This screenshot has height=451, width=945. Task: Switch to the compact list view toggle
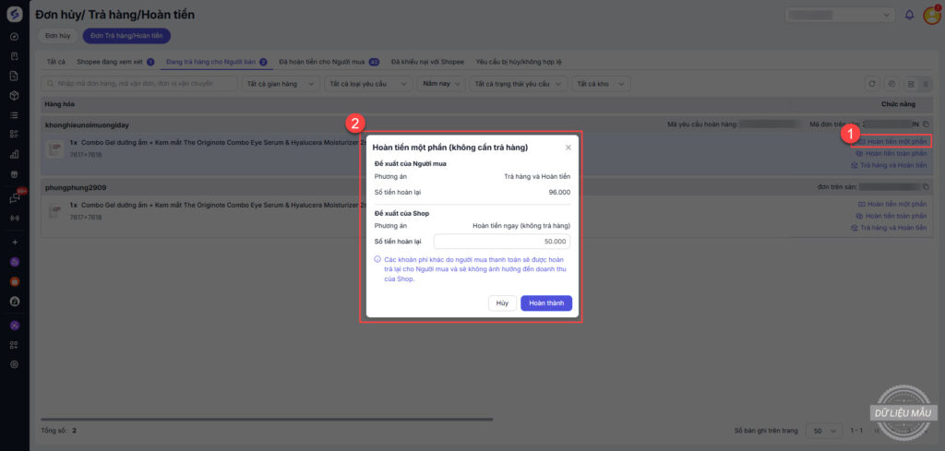tap(927, 84)
